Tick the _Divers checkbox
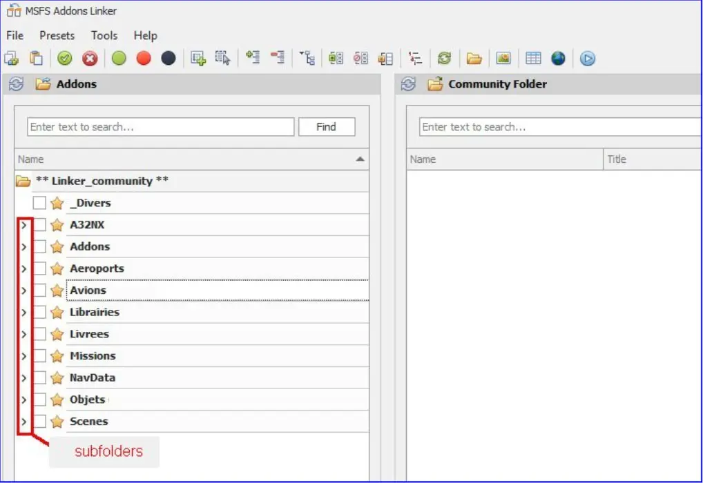The image size is (703, 483). point(39,203)
